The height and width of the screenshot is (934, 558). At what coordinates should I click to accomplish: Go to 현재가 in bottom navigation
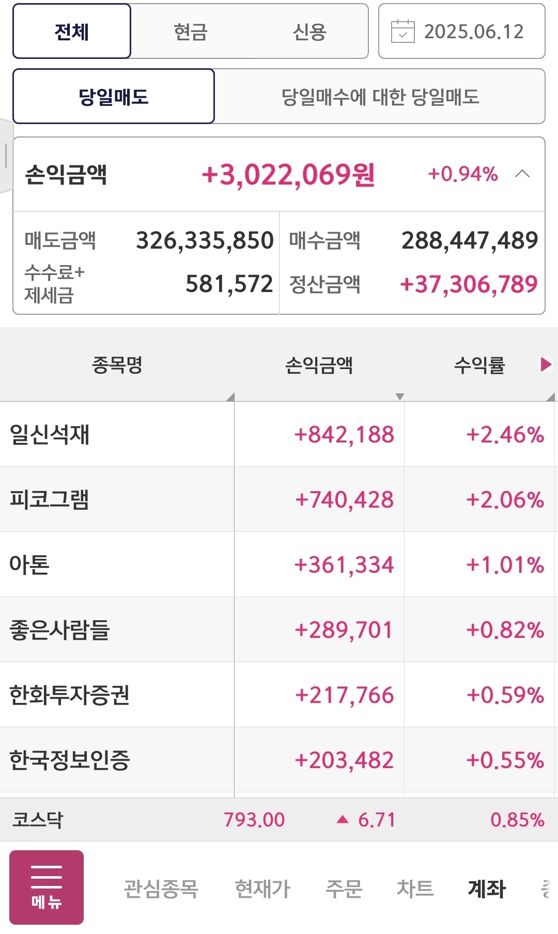point(262,889)
